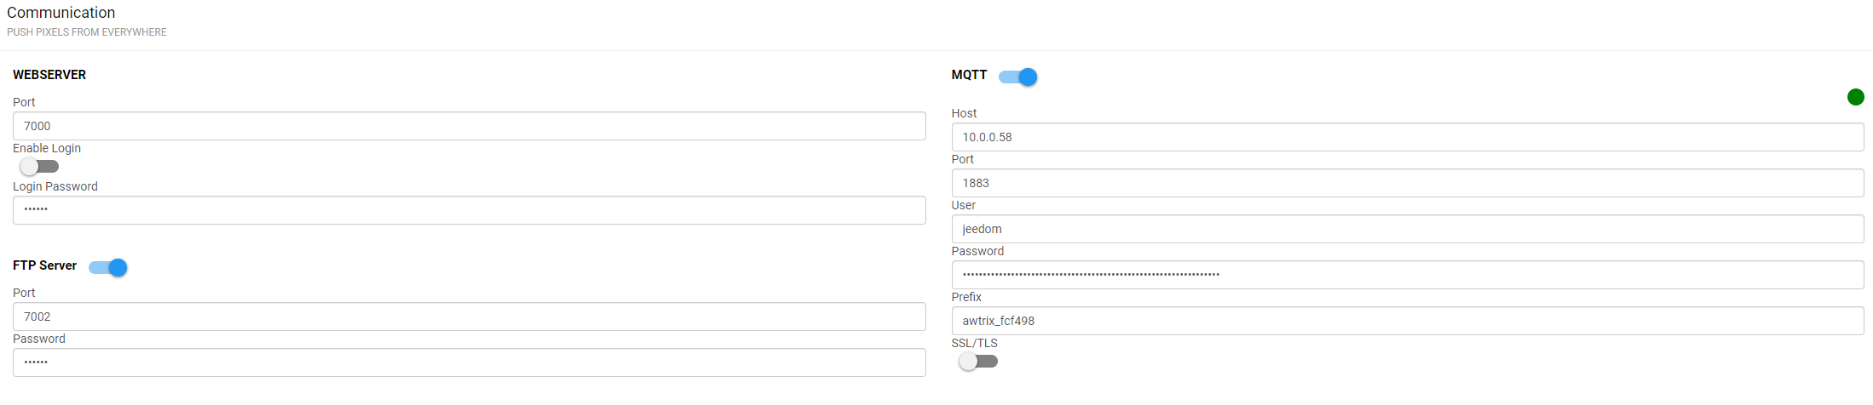This screenshot has height=405, width=1873.
Task: Click the MQTT Host field with 10.0.0.58
Action: (1407, 137)
